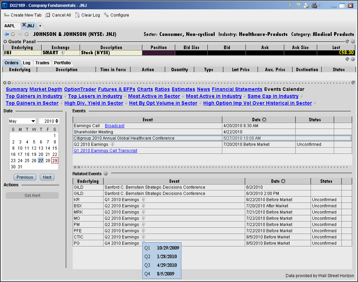View the Ratios page
This screenshot has height=282, width=358.
click(162, 89)
